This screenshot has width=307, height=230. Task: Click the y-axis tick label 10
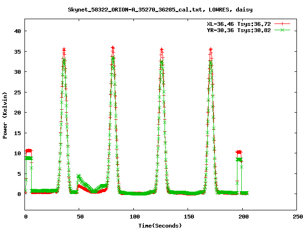click(18, 153)
